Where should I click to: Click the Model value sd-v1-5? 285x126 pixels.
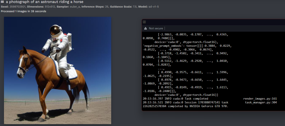[153, 7]
